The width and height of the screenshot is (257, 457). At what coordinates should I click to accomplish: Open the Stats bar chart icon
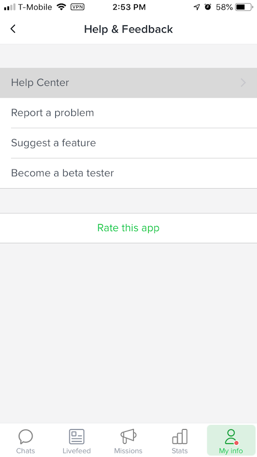pyautogui.click(x=180, y=436)
